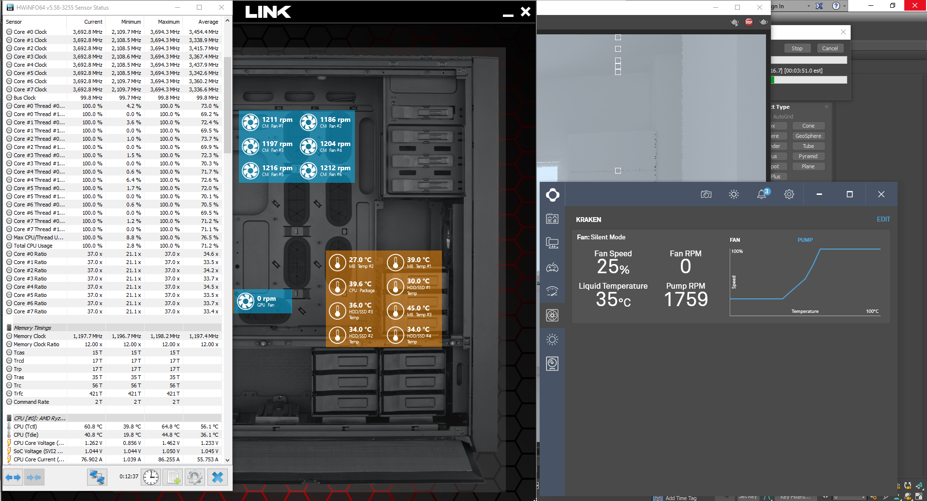
Task: Click Kraken fan curve graph line
Action: (805, 279)
